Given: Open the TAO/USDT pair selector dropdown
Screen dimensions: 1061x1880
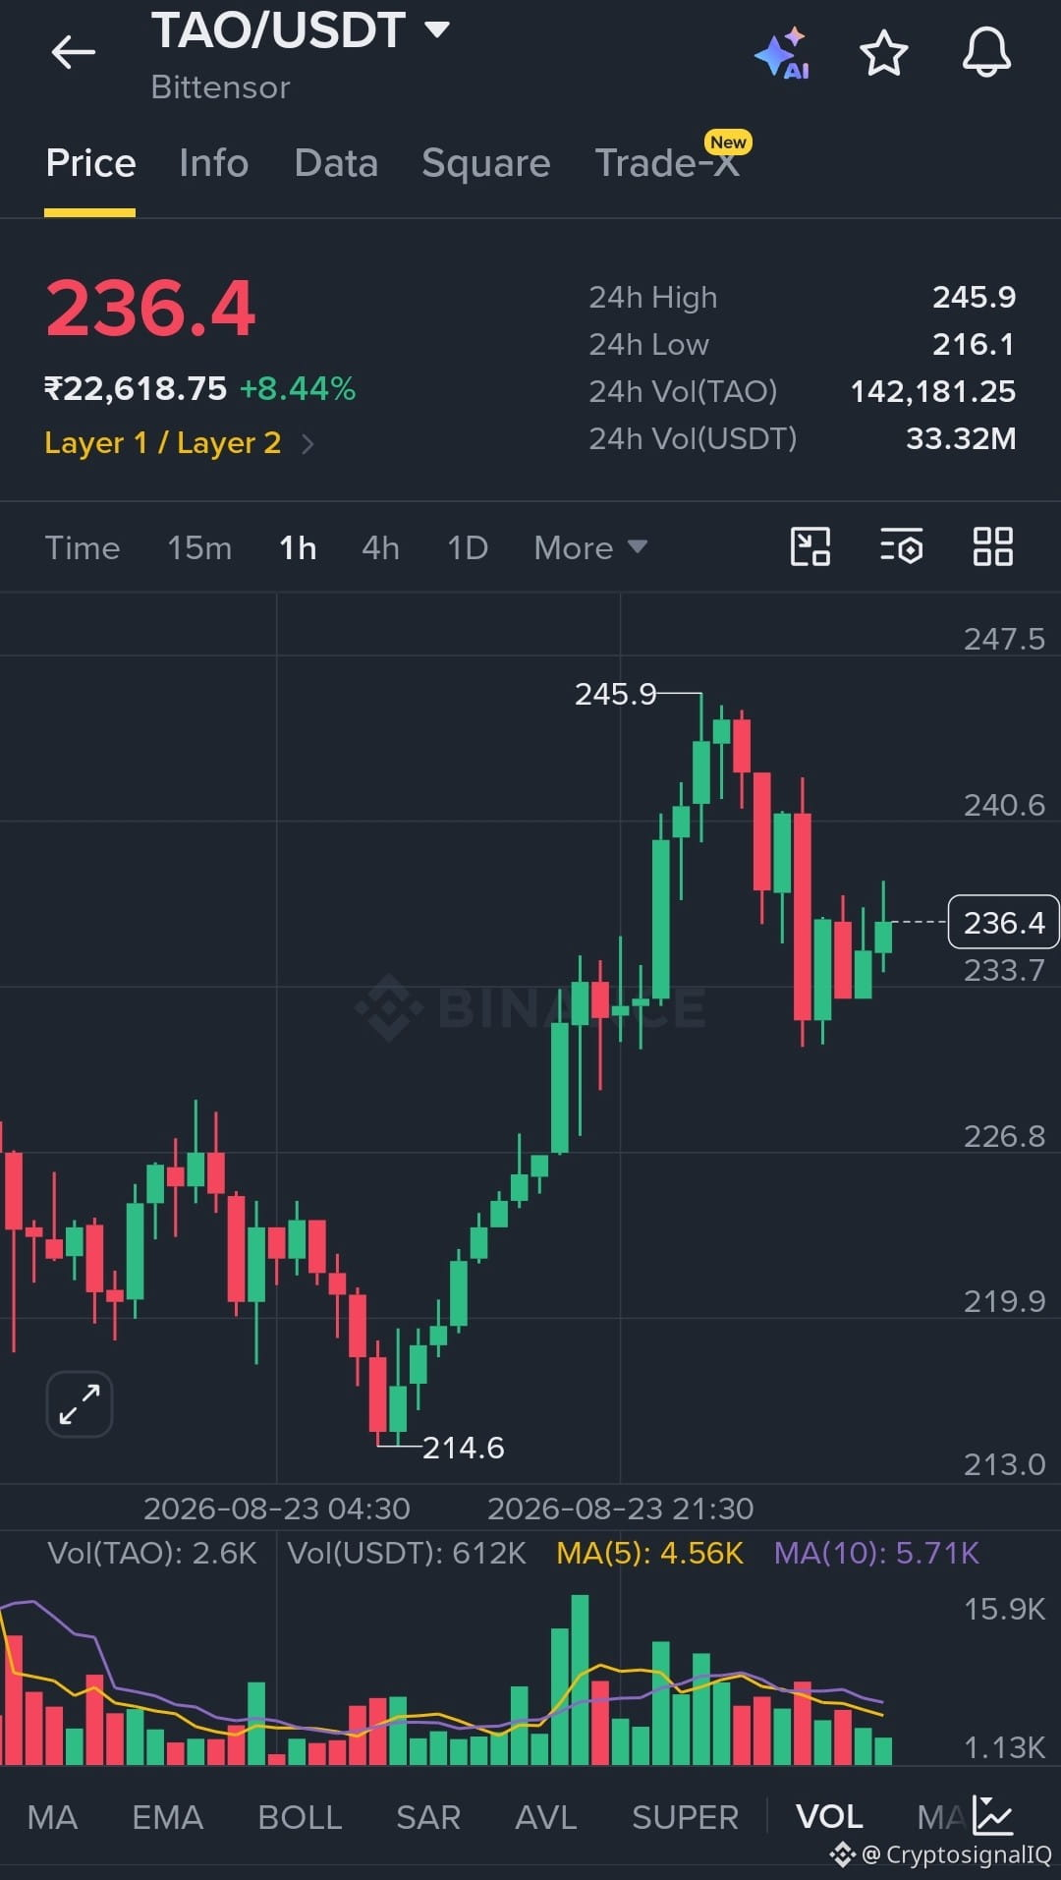Looking at the screenshot, I should coord(301,30).
